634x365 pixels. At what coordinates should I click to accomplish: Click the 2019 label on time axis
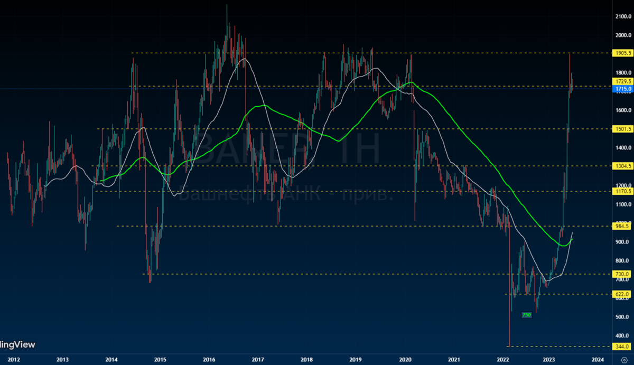pos(356,359)
